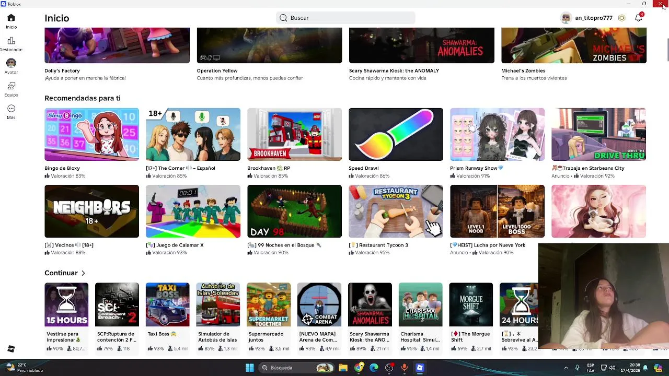Click the 'Dolly's Factory' title text
This screenshot has width=669, height=376.
tap(62, 70)
